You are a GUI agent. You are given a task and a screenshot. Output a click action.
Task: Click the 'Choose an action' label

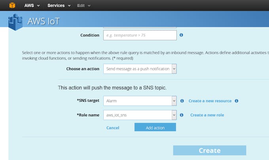pos(83,69)
